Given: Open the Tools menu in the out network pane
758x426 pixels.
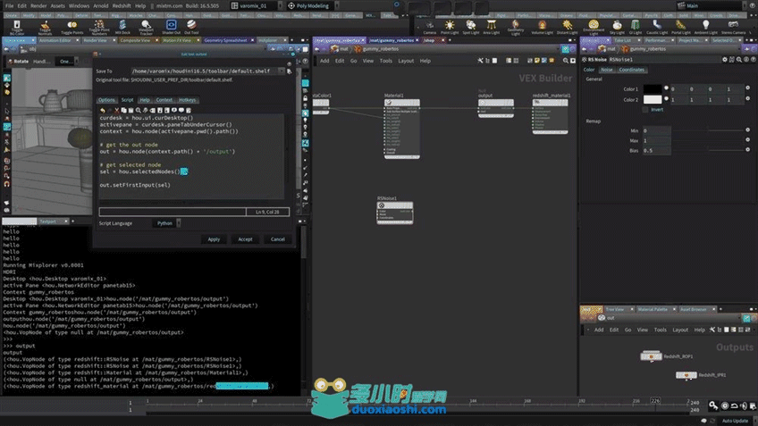Looking at the screenshot, I should click(660, 330).
